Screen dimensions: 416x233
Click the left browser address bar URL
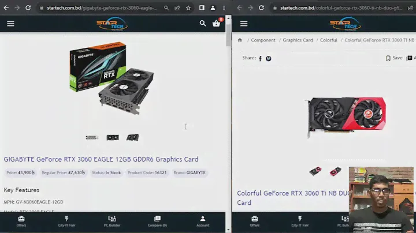coord(98,8)
